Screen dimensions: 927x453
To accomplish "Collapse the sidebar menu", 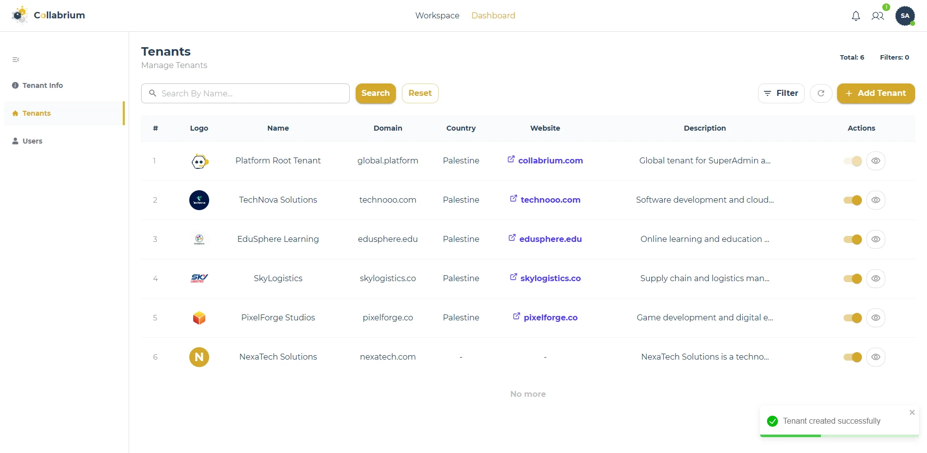I will [x=16, y=60].
